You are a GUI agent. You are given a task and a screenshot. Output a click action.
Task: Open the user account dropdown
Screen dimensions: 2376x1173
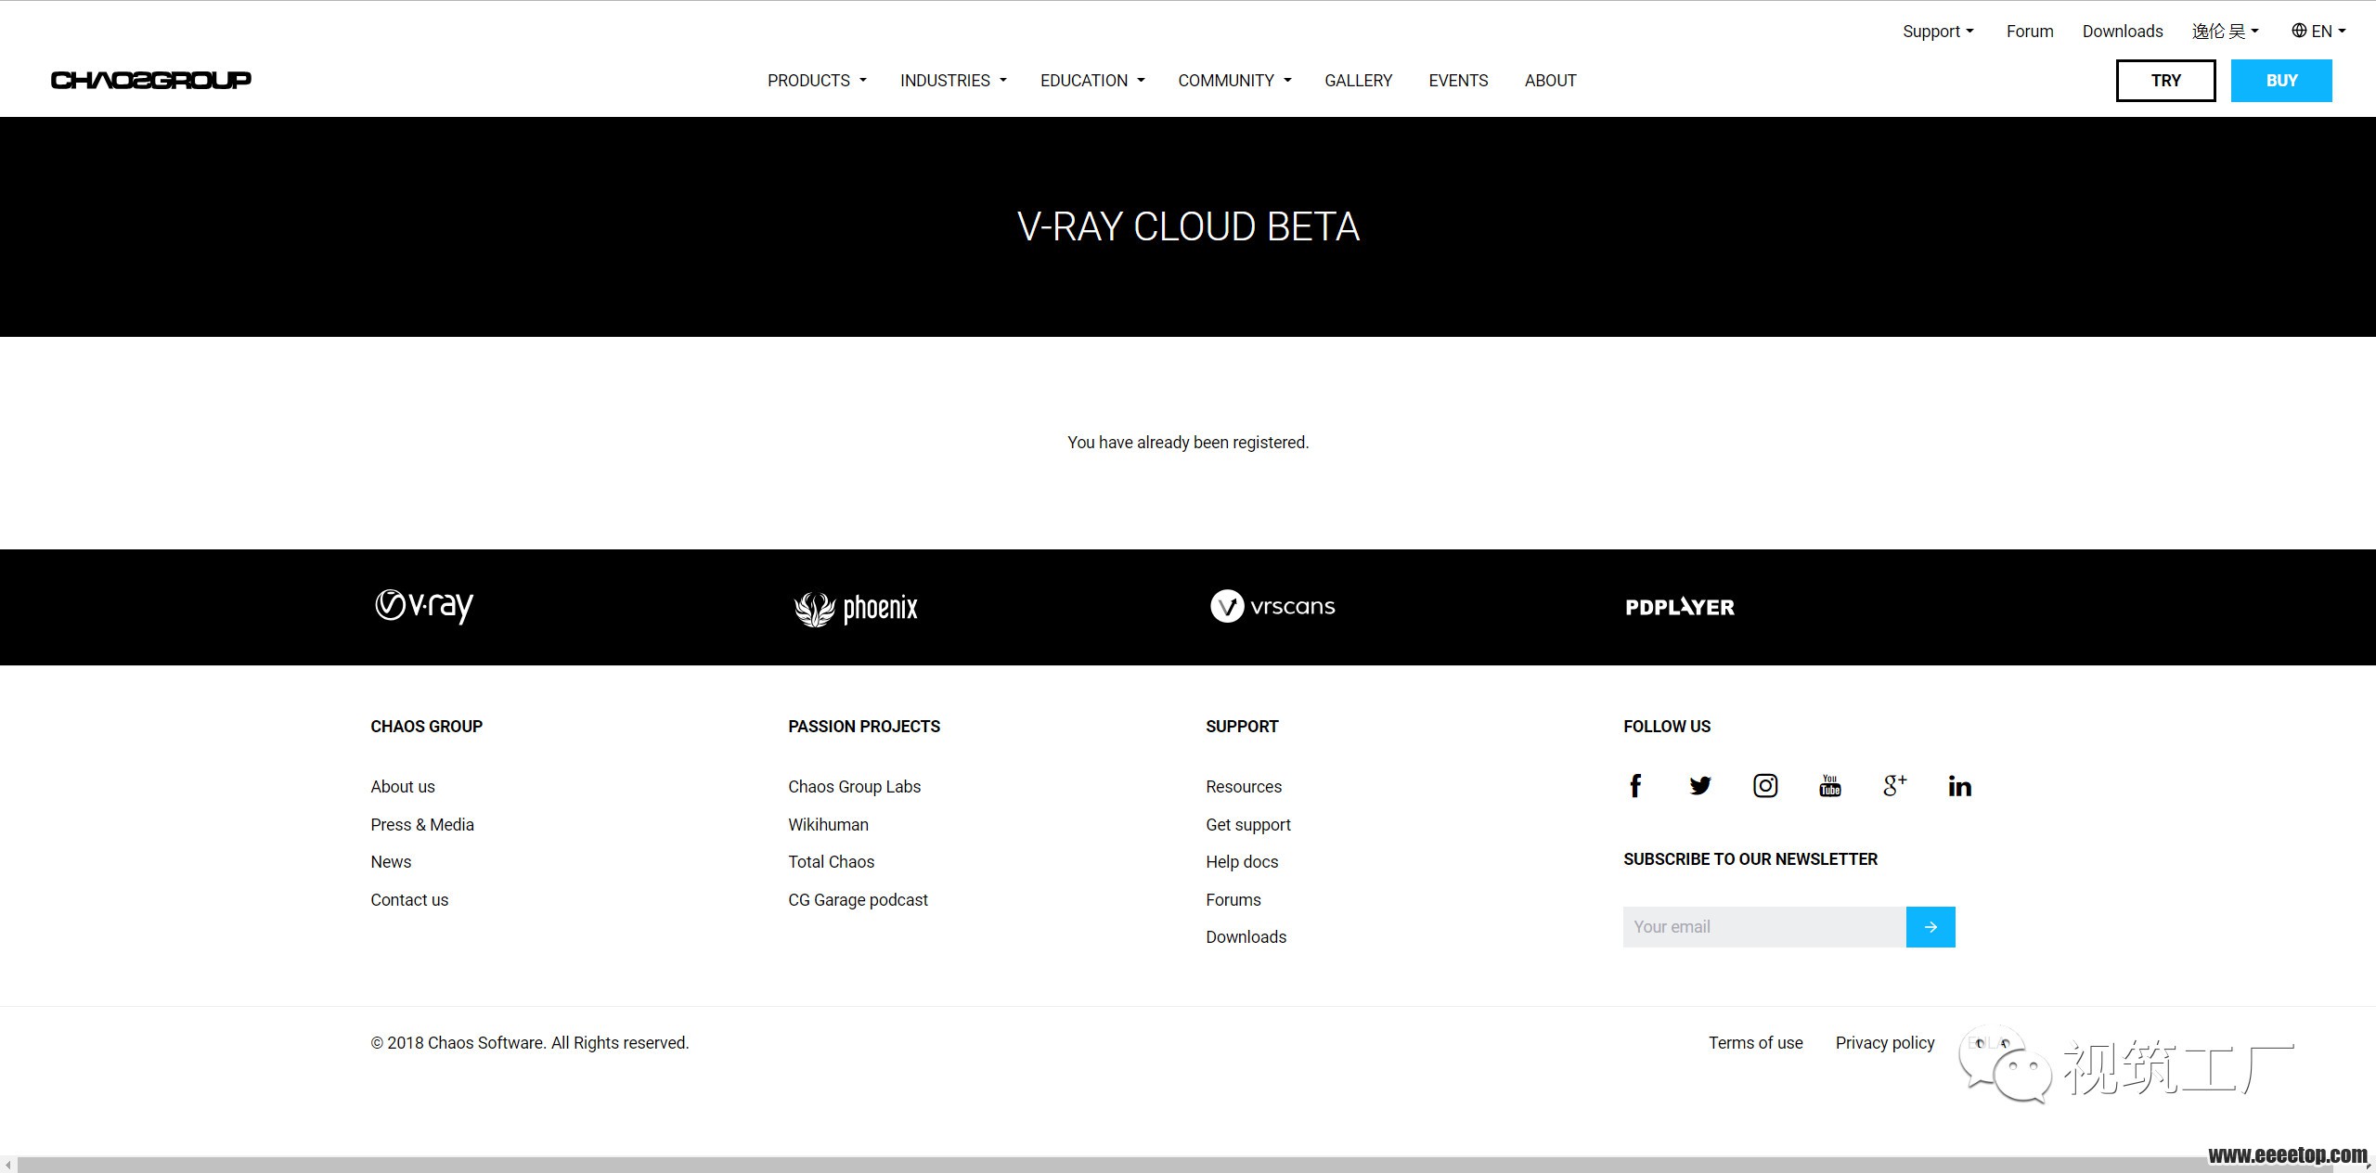[x=2225, y=32]
